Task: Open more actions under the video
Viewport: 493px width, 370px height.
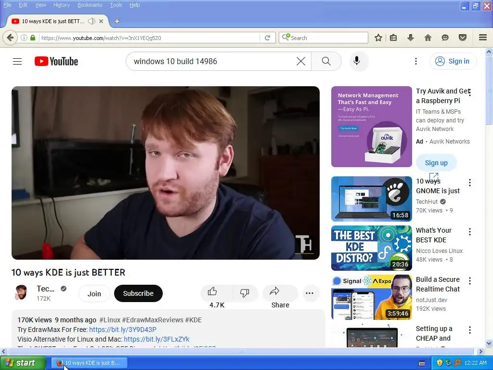Action: click(x=310, y=293)
